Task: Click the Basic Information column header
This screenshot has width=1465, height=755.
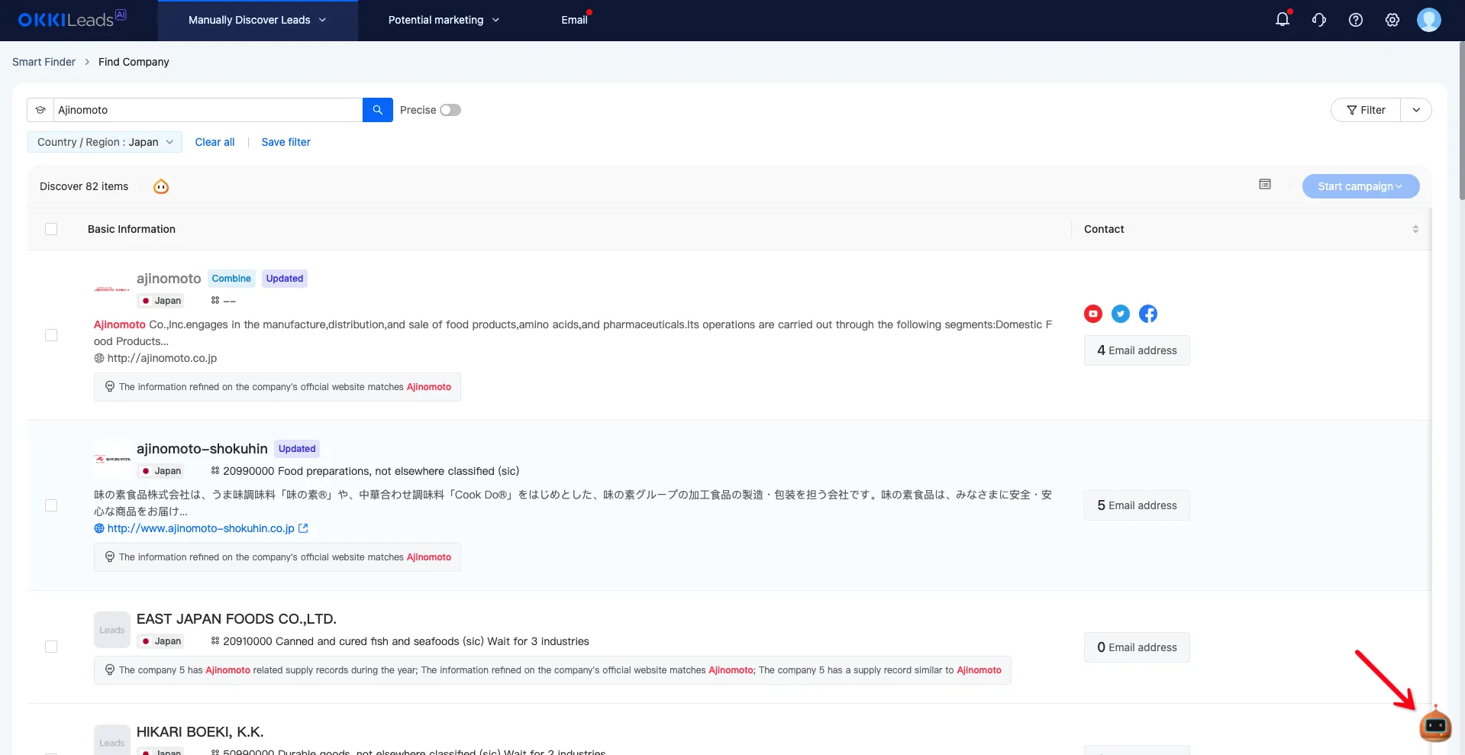Action: [131, 229]
